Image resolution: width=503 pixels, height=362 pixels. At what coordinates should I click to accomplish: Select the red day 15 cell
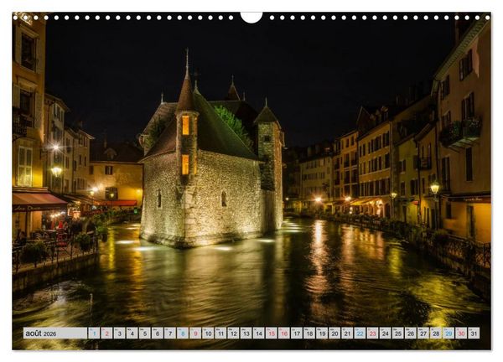(x=272, y=334)
